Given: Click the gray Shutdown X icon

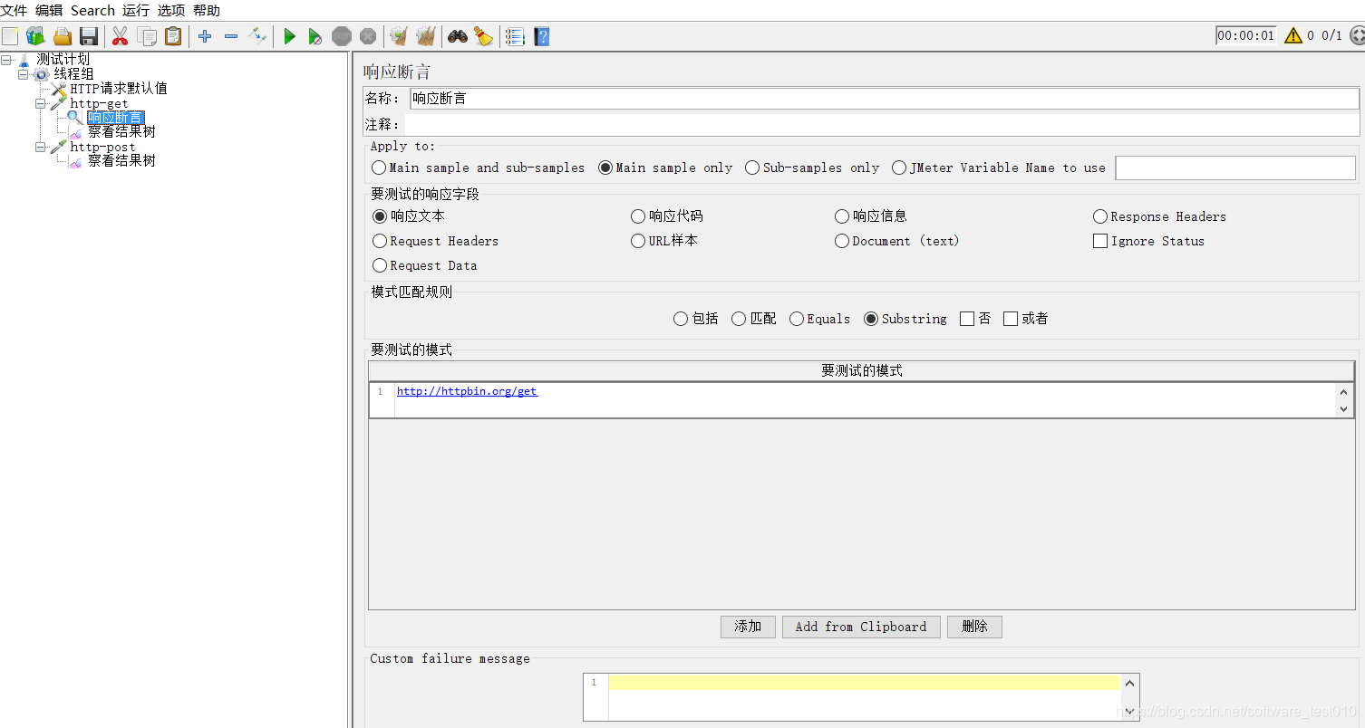Looking at the screenshot, I should (x=367, y=36).
